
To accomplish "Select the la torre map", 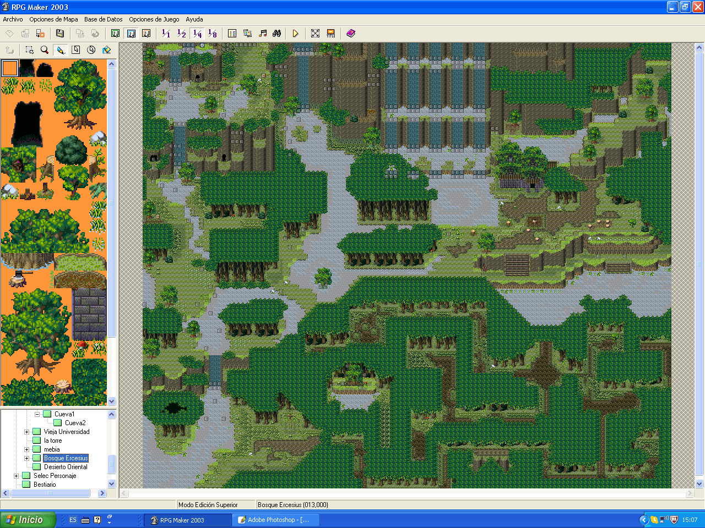I will pos(53,441).
